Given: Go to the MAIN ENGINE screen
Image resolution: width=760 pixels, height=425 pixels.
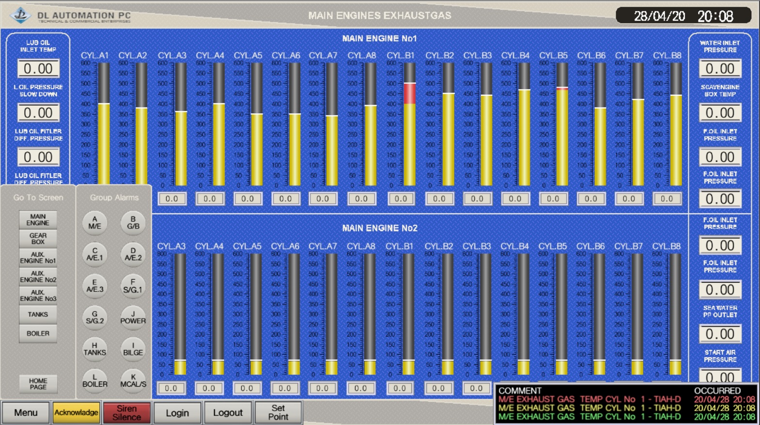Looking at the screenshot, I should click(x=38, y=220).
